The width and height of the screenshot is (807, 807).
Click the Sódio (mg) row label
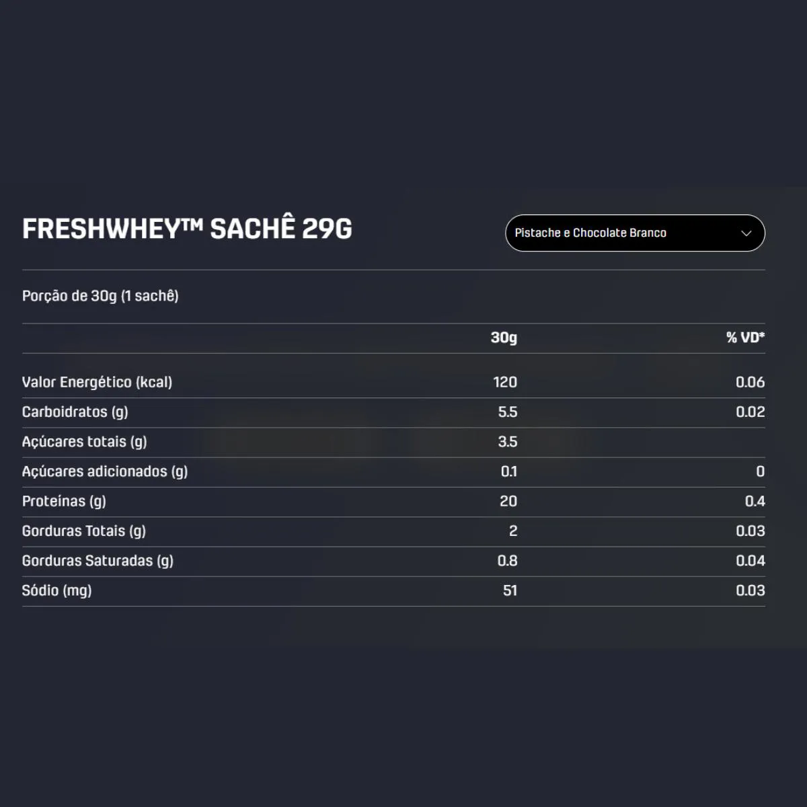(56, 590)
